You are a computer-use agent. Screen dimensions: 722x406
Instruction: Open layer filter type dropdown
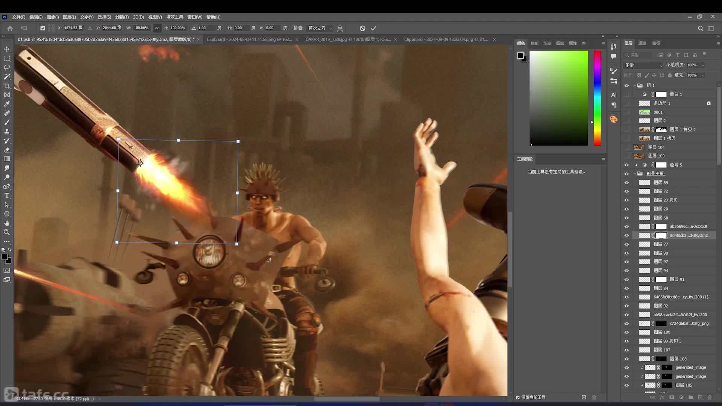[638, 55]
